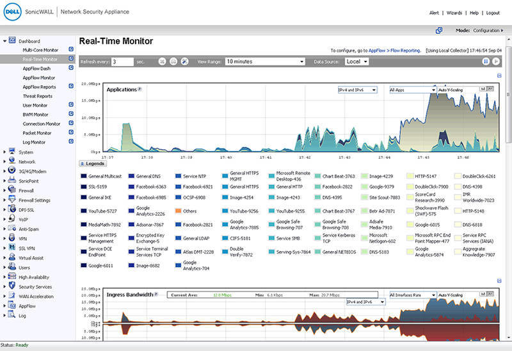Open Applications IPv4 and IPv6 dropdown

pos(358,90)
